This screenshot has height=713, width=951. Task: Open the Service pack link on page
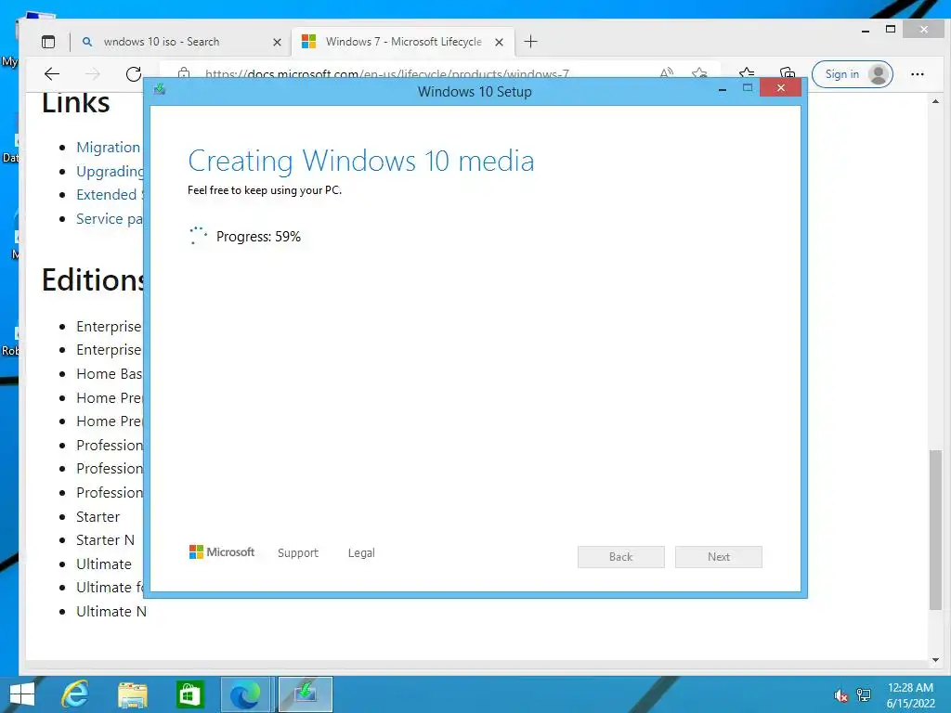(110, 219)
